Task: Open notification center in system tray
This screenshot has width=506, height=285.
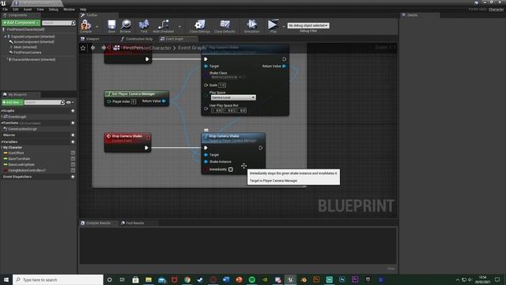Action: (497, 279)
